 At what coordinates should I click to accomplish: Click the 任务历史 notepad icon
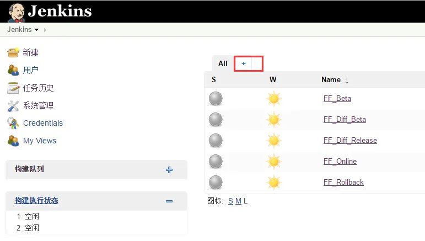pos(13,88)
